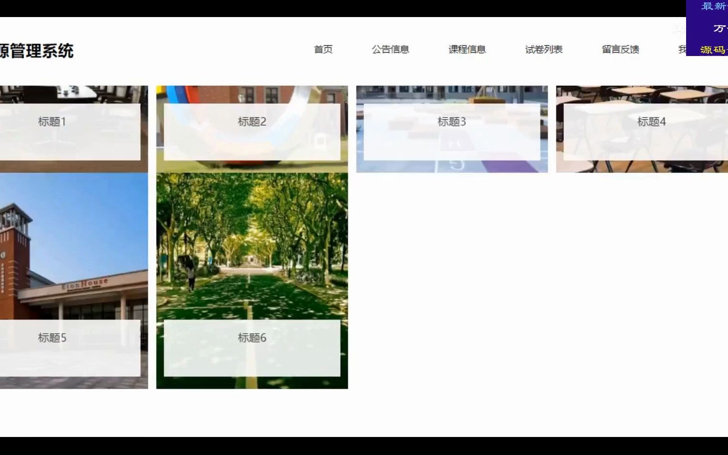The image size is (728, 455).
Task: Open the partially hidden 我的 menu item
Action: click(x=681, y=49)
